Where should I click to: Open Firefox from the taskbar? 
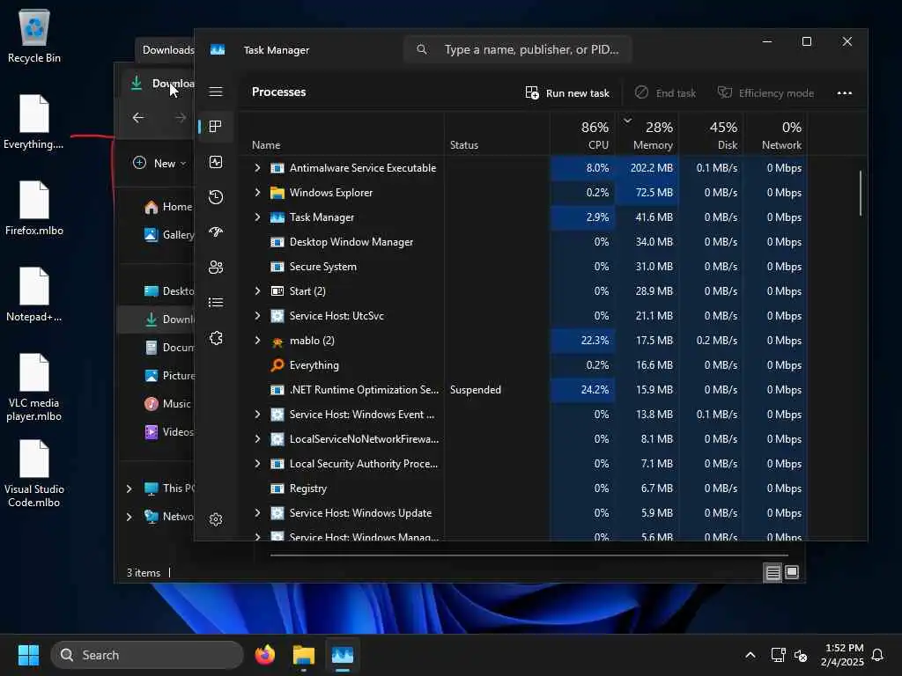click(264, 655)
